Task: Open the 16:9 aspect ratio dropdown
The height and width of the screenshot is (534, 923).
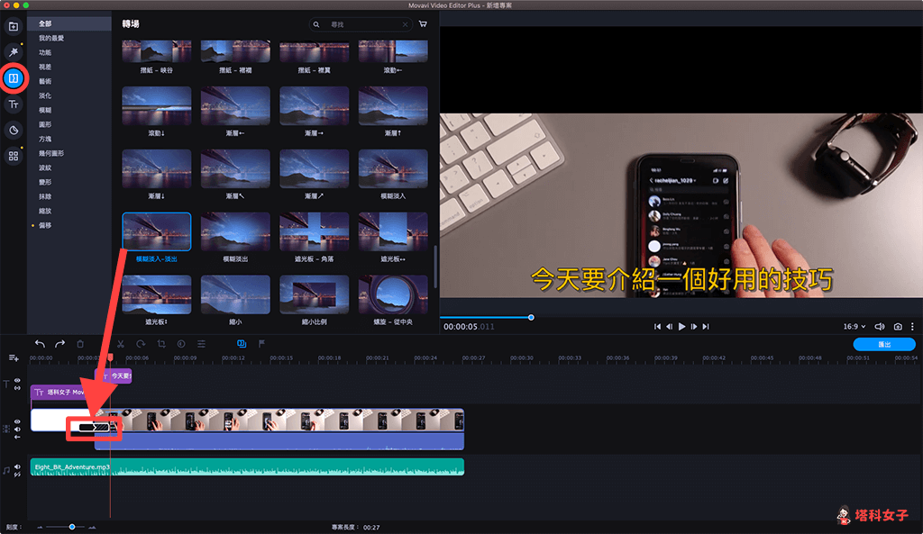Action: 852,327
